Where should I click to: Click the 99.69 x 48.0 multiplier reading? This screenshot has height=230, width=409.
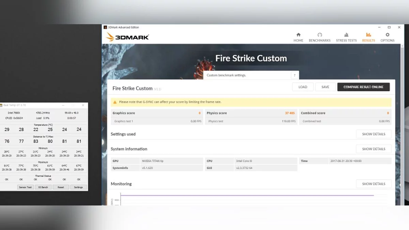[x=72, y=113]
